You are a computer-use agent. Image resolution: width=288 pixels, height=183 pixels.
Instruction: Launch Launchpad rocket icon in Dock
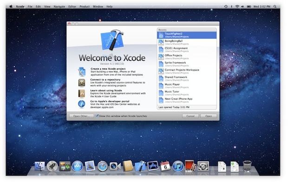(52, 166)
